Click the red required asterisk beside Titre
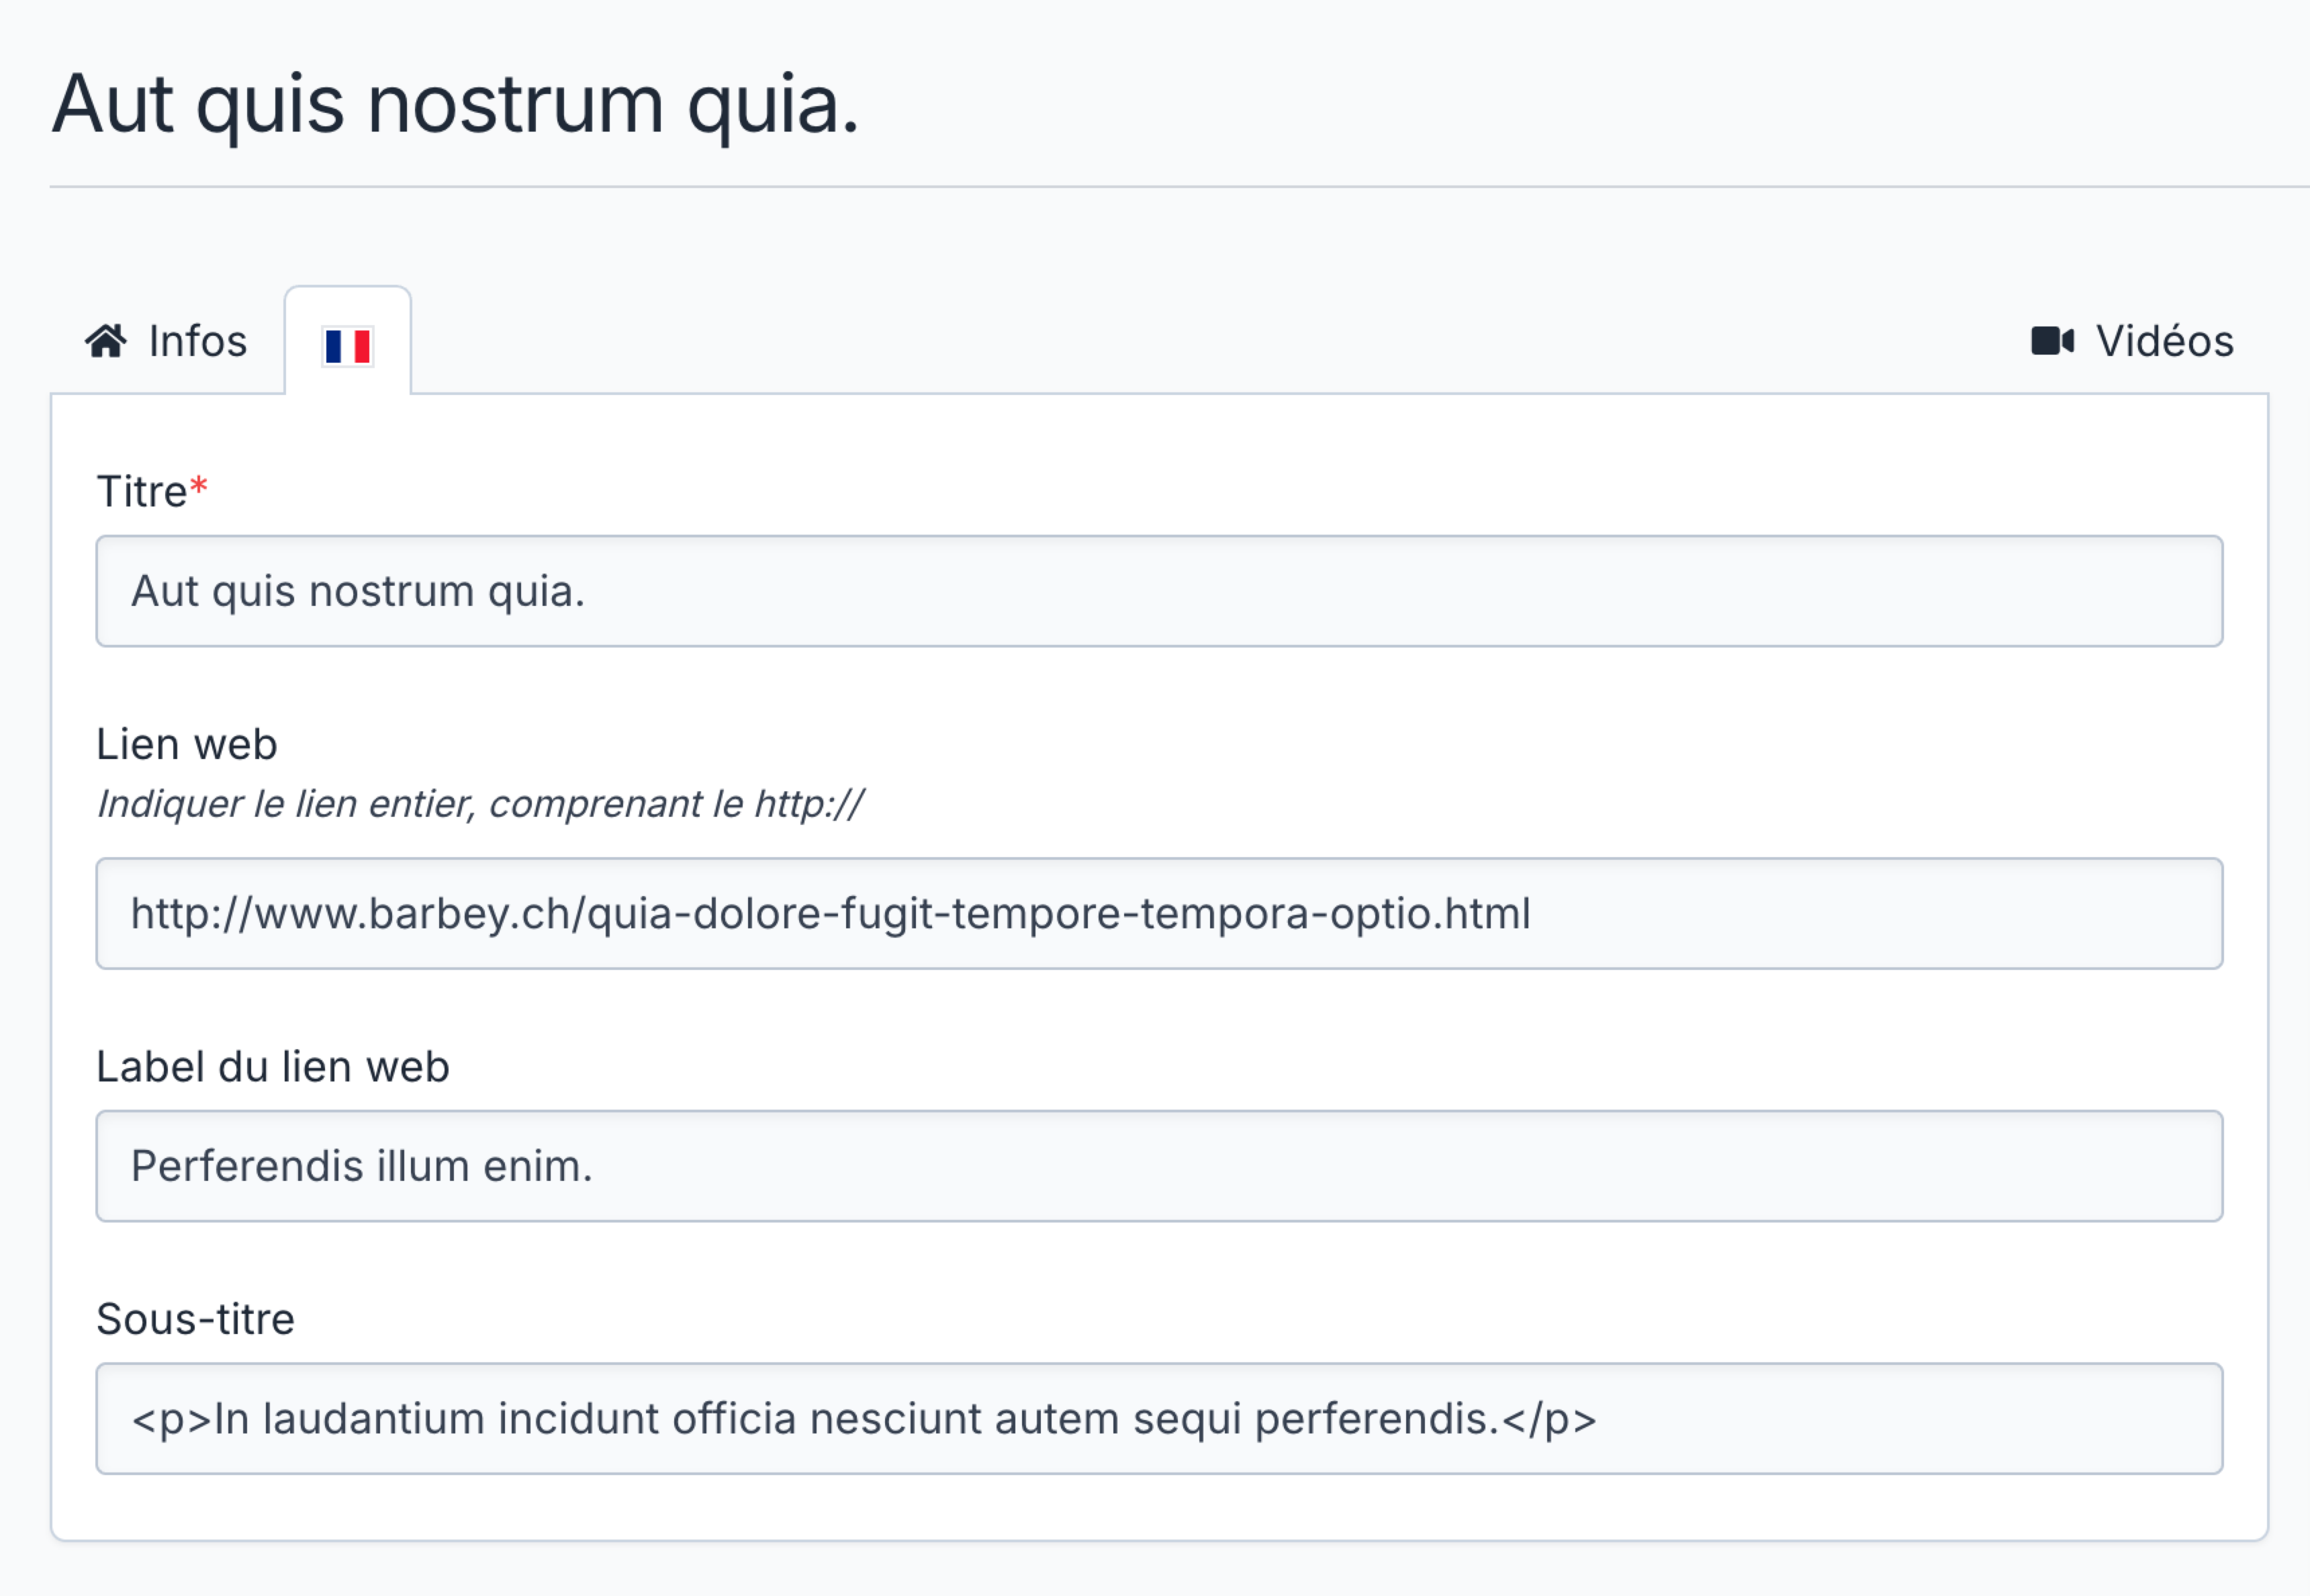Image resolution: width=2310 pixels, height=1596 pixels. (x=199, y=487)
